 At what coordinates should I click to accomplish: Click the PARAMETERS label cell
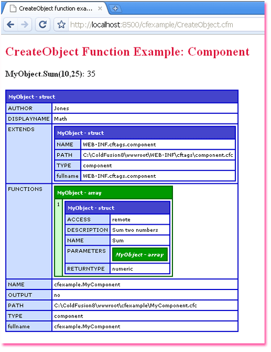(x=87, y=254)
